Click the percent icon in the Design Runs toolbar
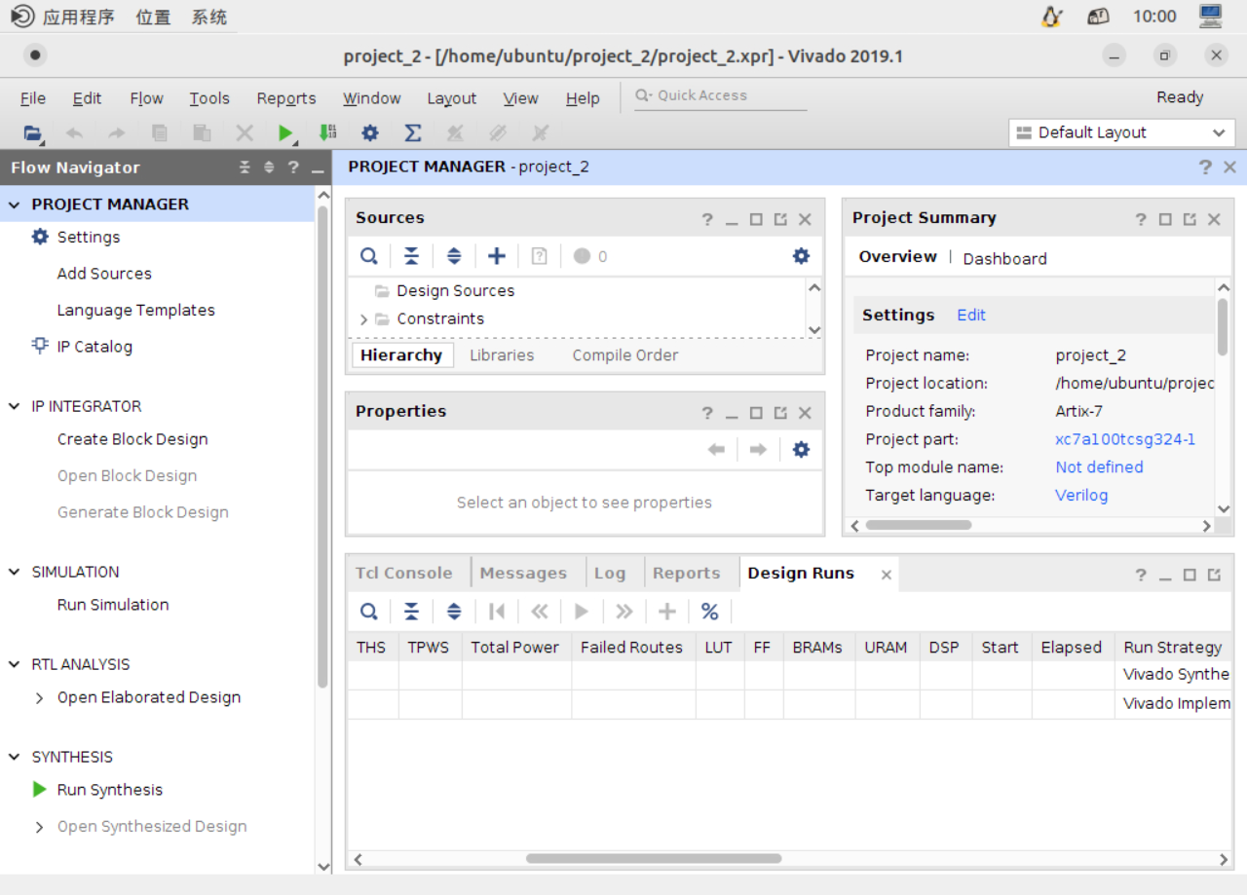This screenshot has height=895, width=1247. (709, 612)
